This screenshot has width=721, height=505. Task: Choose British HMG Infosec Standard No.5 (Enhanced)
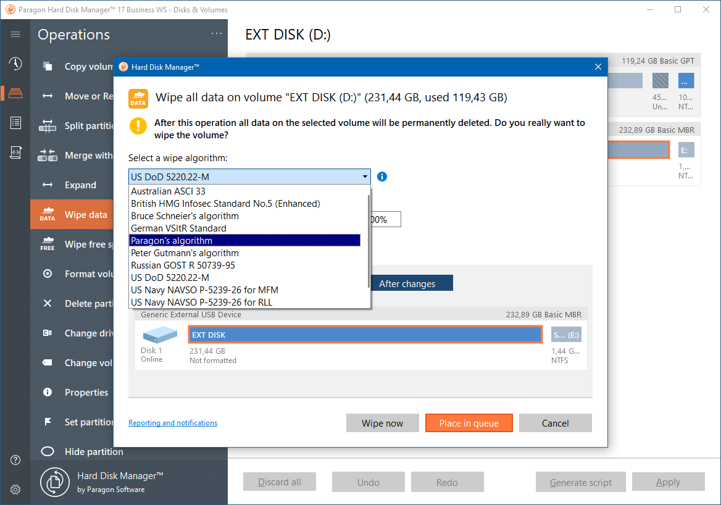[244, 204]
